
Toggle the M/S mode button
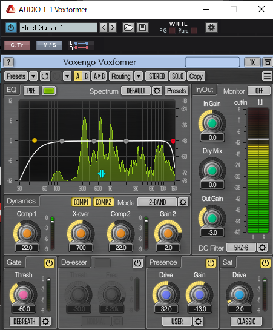50,45
